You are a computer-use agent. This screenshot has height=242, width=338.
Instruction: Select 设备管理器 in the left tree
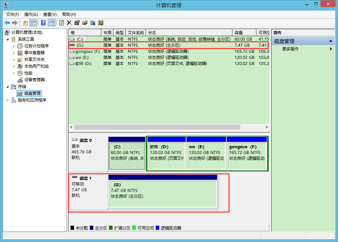34,80
